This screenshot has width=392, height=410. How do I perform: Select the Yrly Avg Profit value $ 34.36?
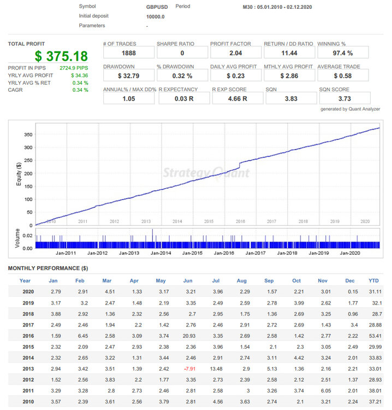click(80, 75)
